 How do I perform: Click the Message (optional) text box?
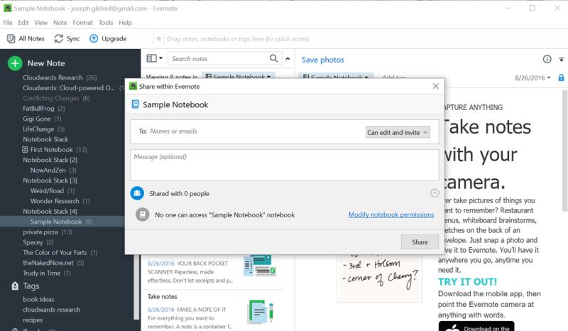(x=285, y=165)
